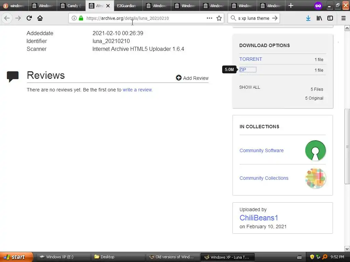This screenshot has width=350, height=262.
Task: Switch to the first 'windows' tab
Action: point(14,6)
